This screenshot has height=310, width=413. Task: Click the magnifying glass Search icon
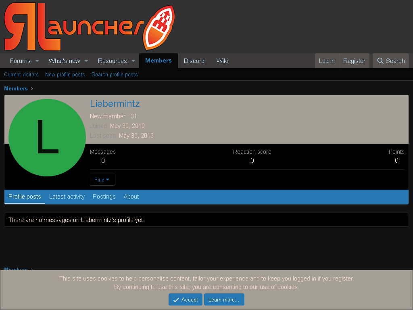(380, 61)
